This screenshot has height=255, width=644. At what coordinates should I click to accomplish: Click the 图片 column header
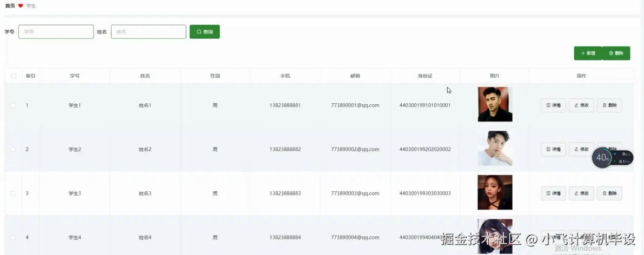(495, 76)
